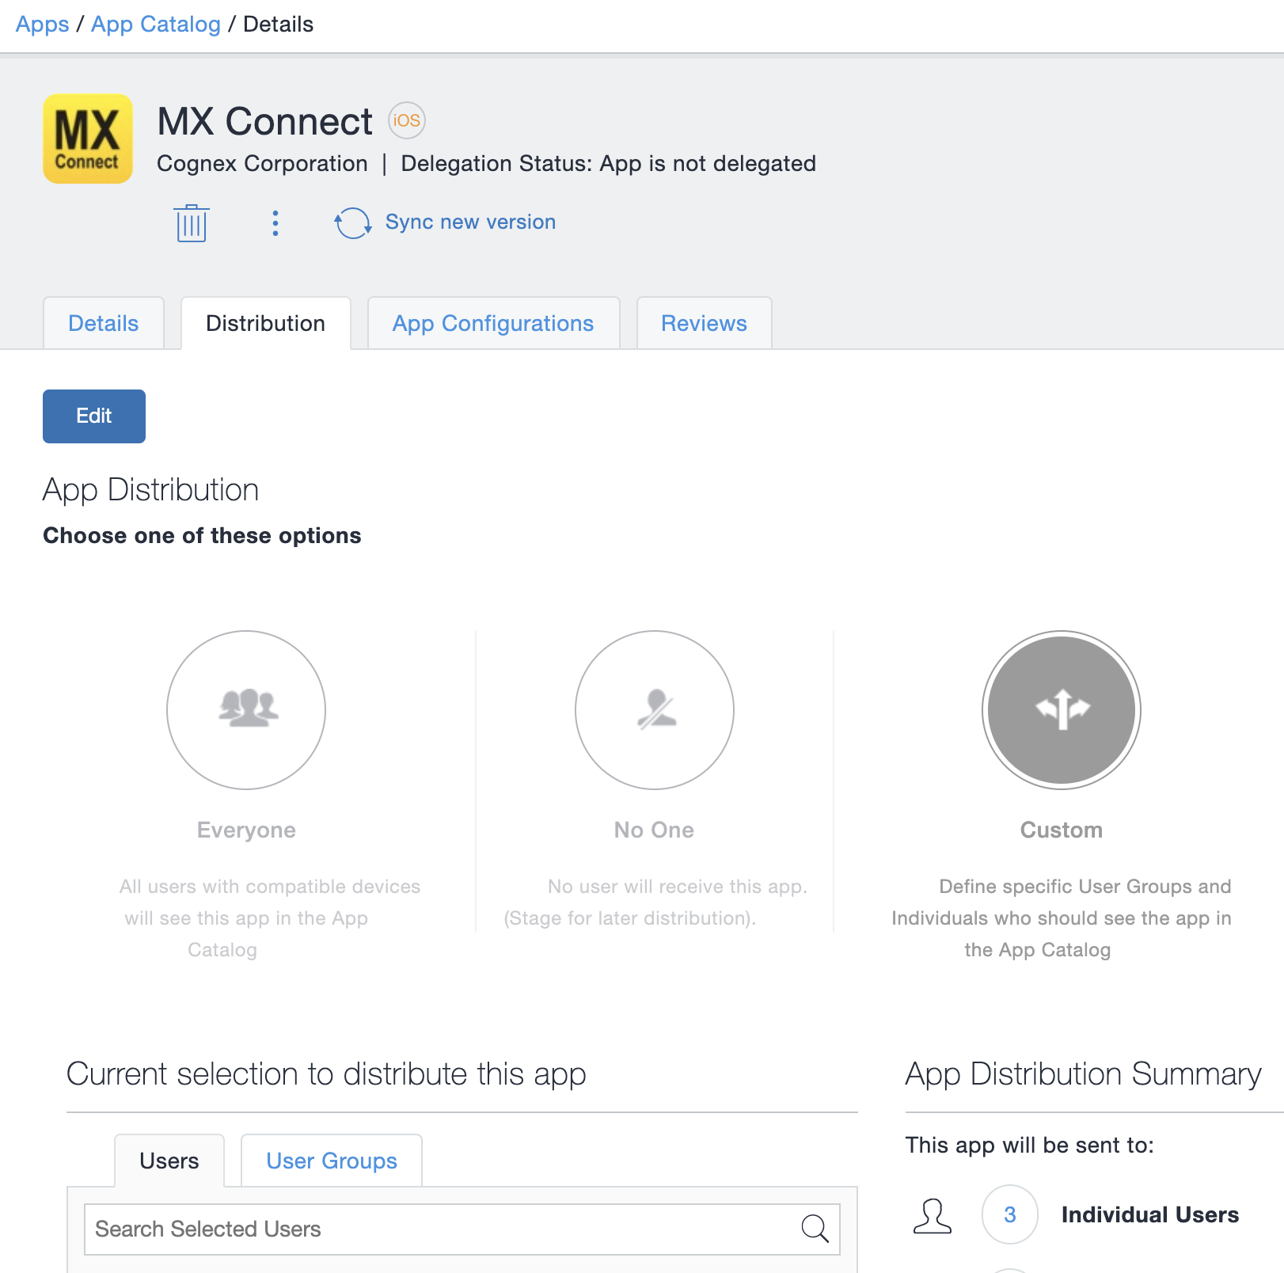
Task: Click the magnifier search icon
Action: [815, 1229]
